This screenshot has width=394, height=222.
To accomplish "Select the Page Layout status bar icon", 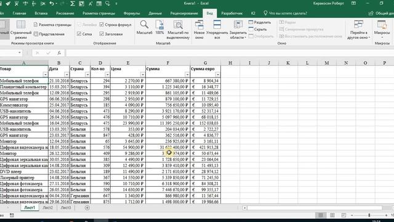I will [332, 215].
